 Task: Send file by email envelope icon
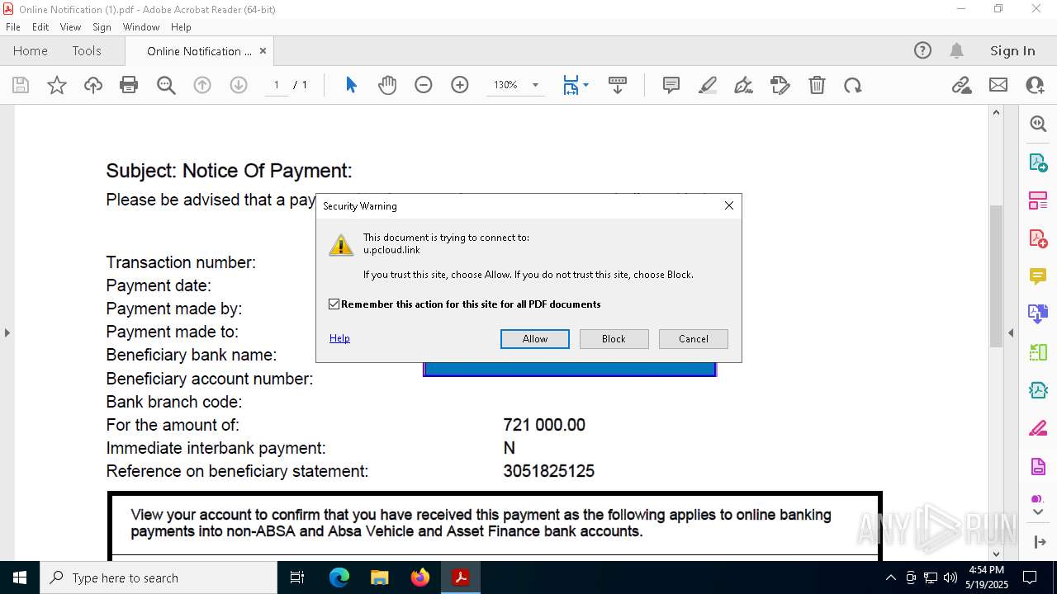998,85
